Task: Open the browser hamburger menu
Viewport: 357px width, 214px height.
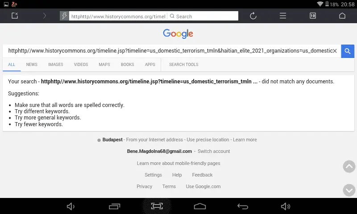Action: pyautogui.click(x=283, y=16)
